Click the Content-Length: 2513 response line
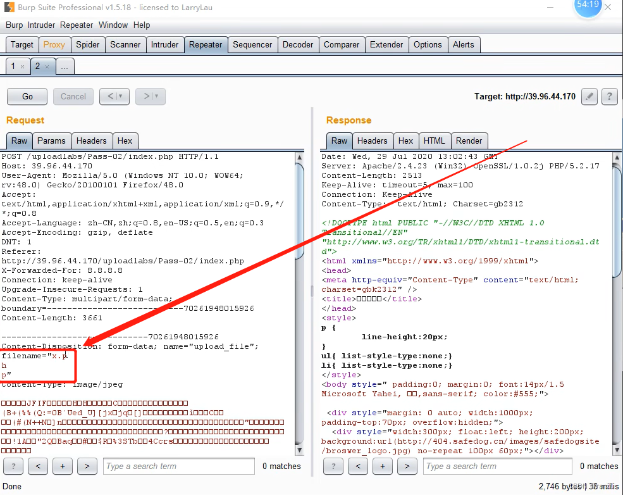623x495 pixels. [x=372, y=175]
